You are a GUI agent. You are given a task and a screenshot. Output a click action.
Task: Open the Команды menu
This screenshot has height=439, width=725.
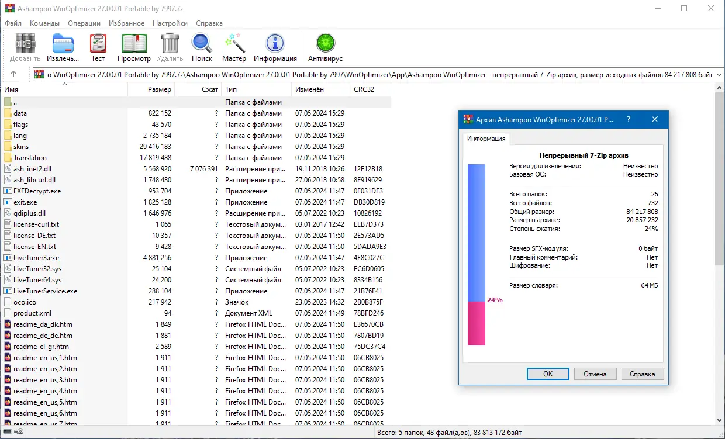coord(44,23)
